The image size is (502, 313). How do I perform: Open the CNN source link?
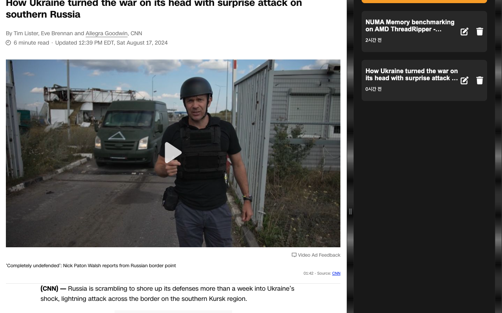point(336,273)
